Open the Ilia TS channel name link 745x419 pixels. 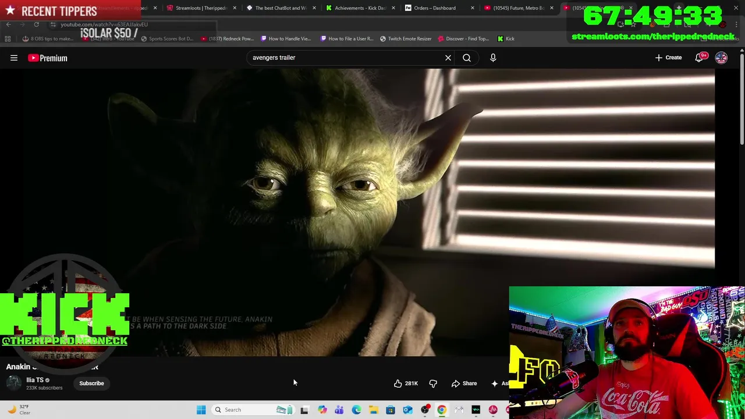tap(35, 380)
